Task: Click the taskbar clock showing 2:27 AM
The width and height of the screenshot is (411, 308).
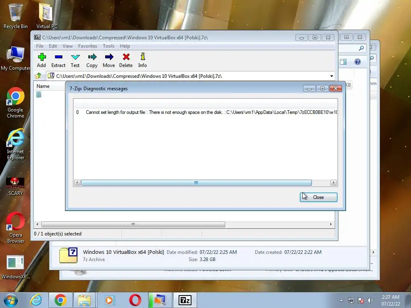Action: [391, 300]
